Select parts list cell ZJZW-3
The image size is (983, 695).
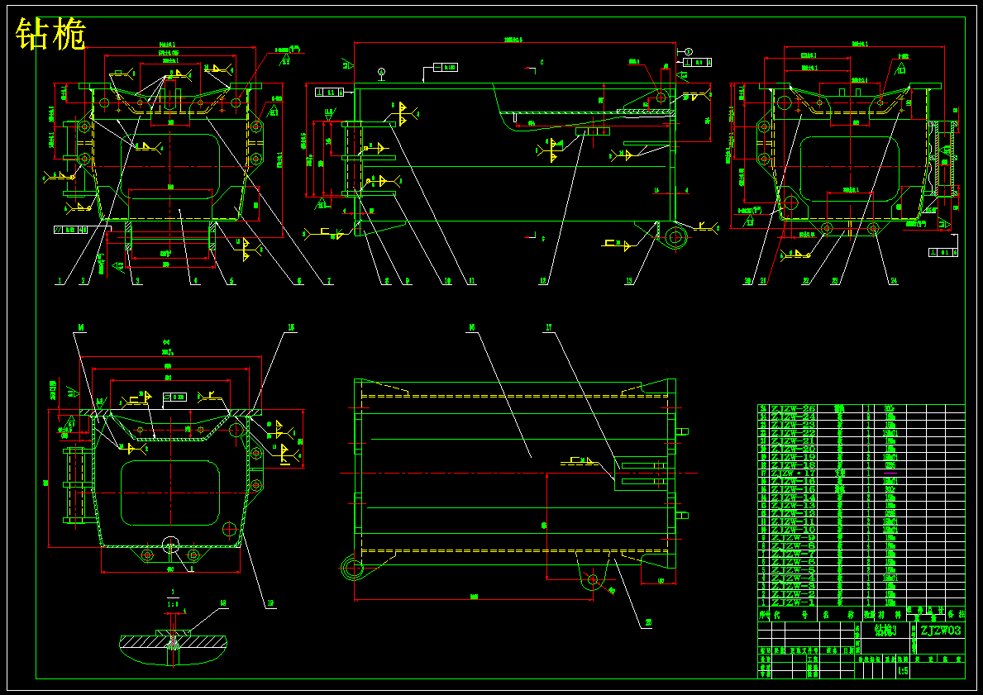794,586
